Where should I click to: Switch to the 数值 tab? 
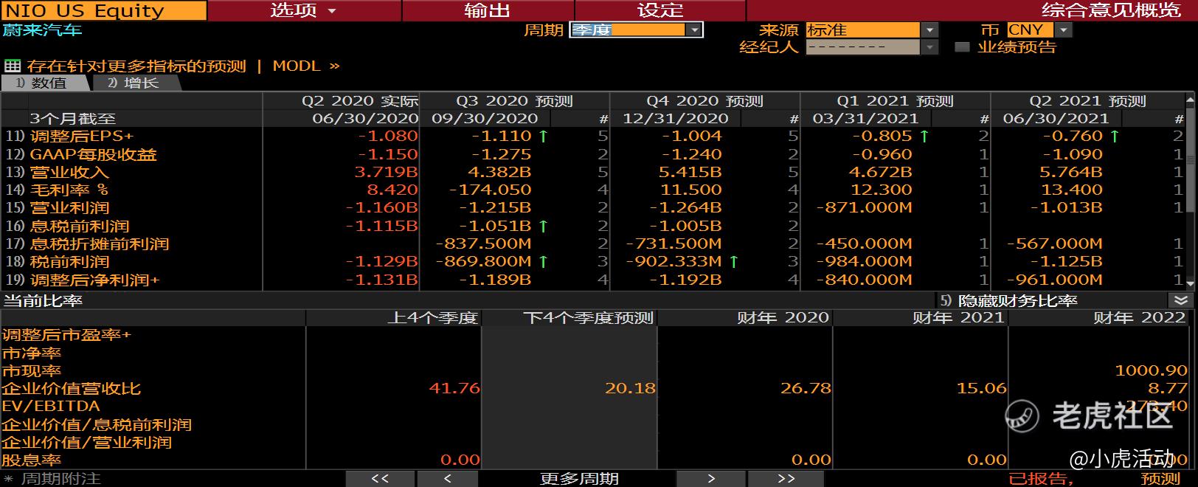tap(44, 83)
